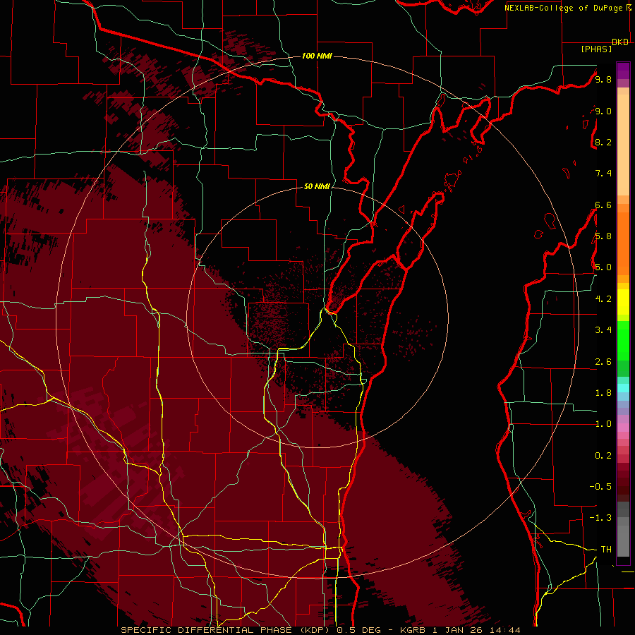
Task: Click the 5.8 scale value
Action: click(x=603, y=236)
